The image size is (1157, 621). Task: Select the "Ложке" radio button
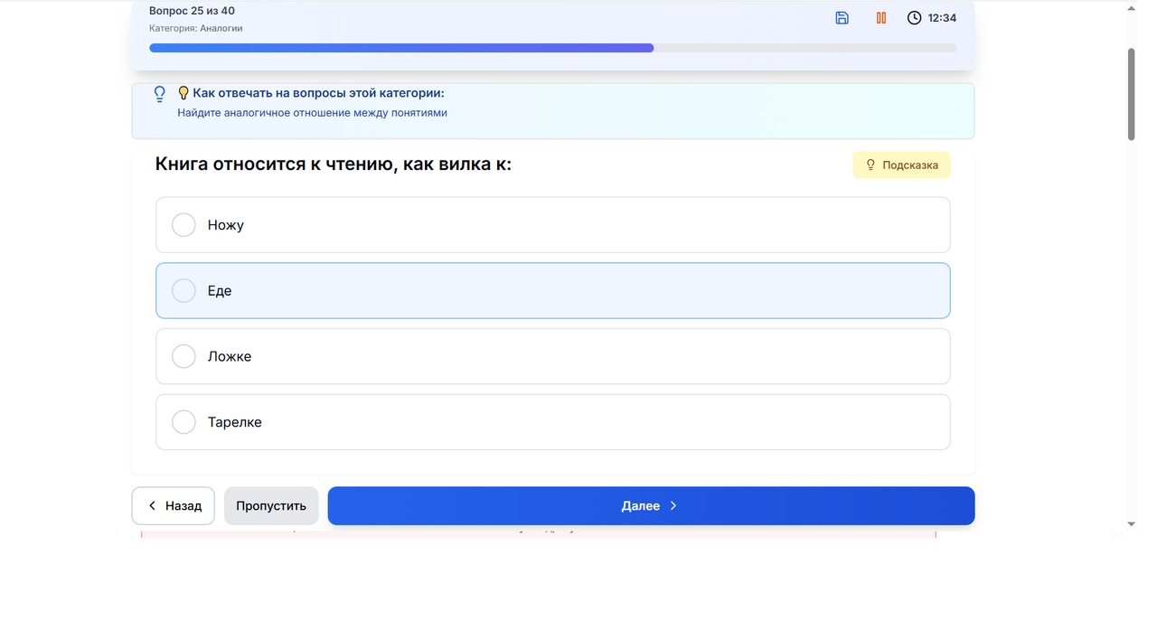[x=183, y=356]
